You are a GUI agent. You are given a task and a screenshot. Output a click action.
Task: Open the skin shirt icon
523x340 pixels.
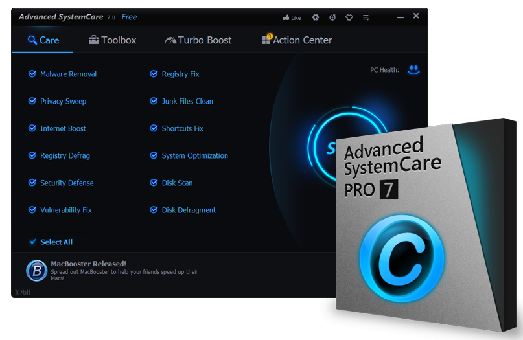(x=349, y=17)
